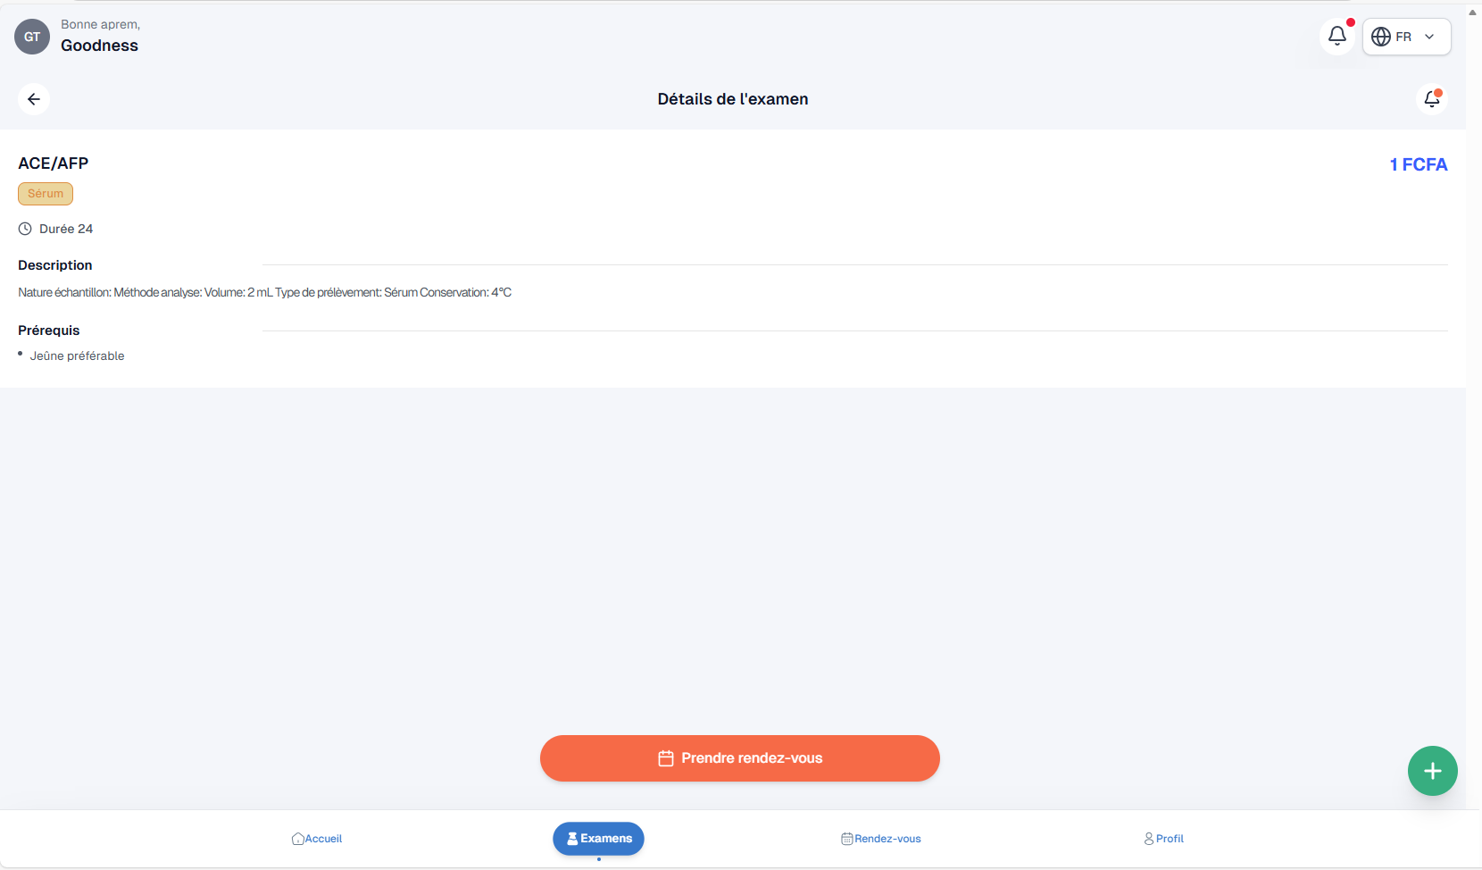Image resolution: width=1482 pixels, height=870 pixels.
Task: Click the globe language icon
Action: [1380, 37]
